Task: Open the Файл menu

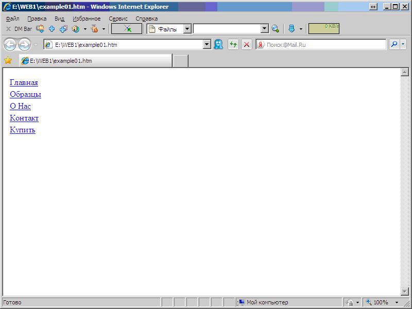Action: pyautogui.click(x=12, y=19)
